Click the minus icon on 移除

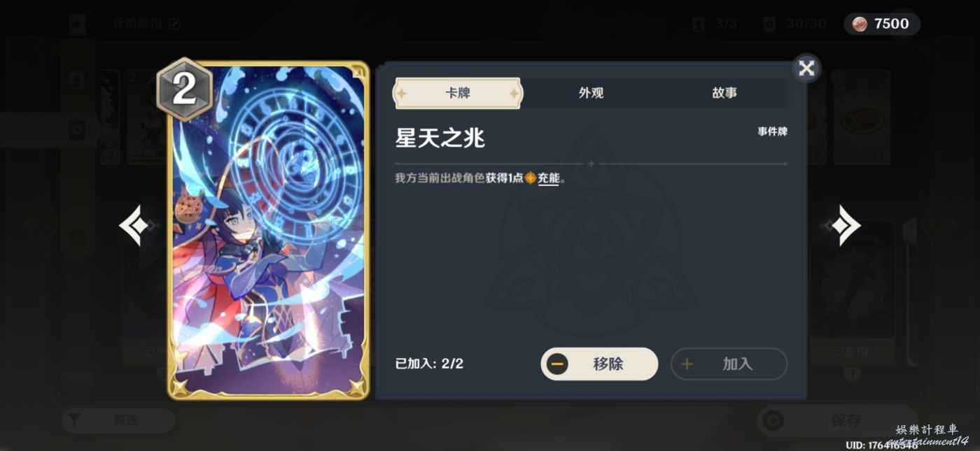pyautogui.click(x=557, y=364)
